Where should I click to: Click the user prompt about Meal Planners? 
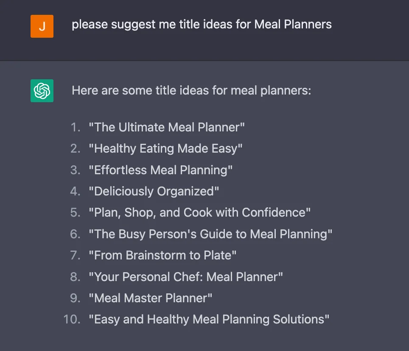coord(202,25)
